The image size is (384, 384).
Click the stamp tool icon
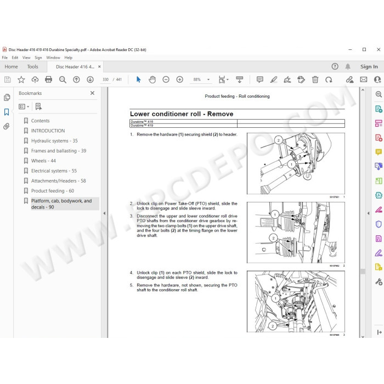pos(301,80)
